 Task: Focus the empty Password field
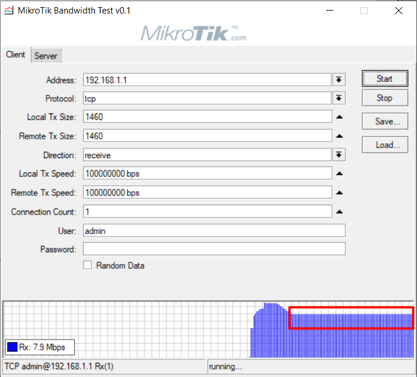pyautogui.click(x=214, y=249)
